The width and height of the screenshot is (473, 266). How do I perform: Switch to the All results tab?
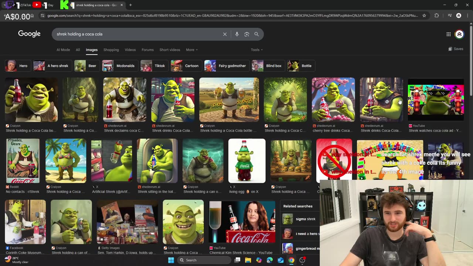tap(78, 50)
